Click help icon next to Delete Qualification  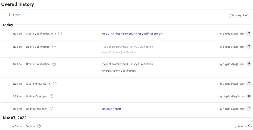pos(54,47)
